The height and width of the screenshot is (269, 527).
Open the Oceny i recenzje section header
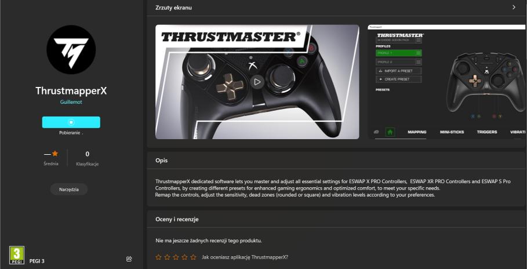(336, 219)
